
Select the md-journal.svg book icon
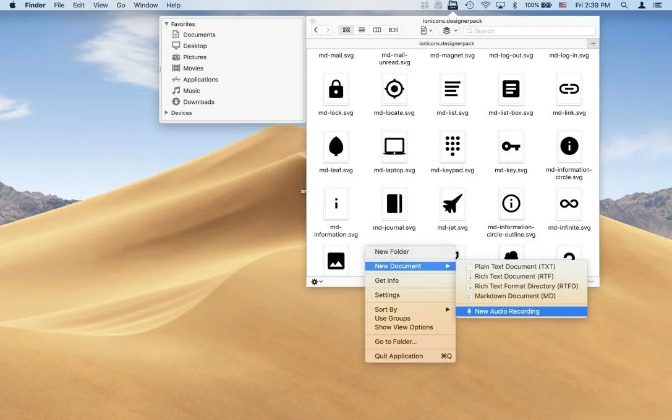[394, 204]
